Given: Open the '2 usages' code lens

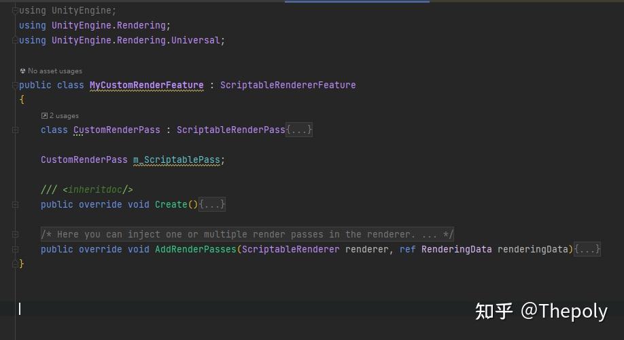Looking at the screenshot, I should 64,116.
